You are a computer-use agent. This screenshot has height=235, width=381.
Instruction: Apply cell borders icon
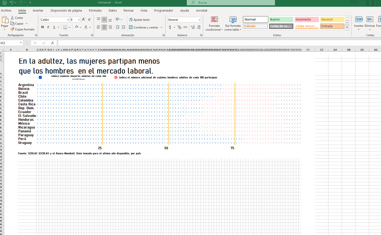(65, 27)
